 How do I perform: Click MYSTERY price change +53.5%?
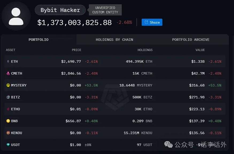[91, 85]
